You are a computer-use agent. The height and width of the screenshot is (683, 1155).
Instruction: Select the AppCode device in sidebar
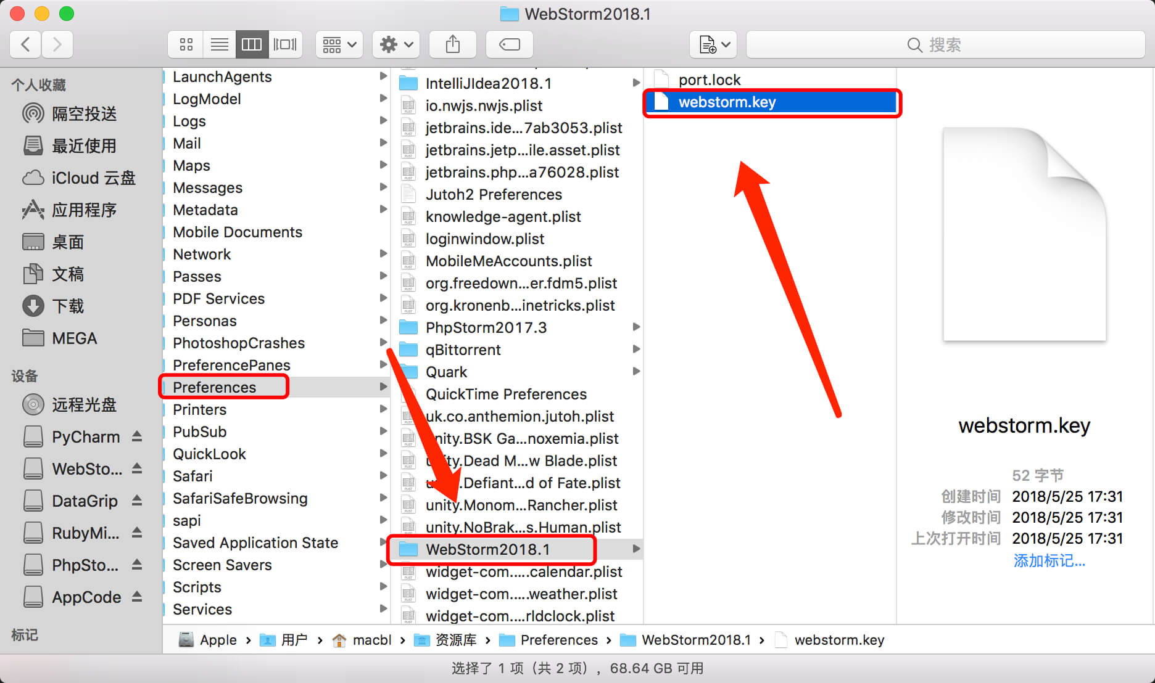72,597
